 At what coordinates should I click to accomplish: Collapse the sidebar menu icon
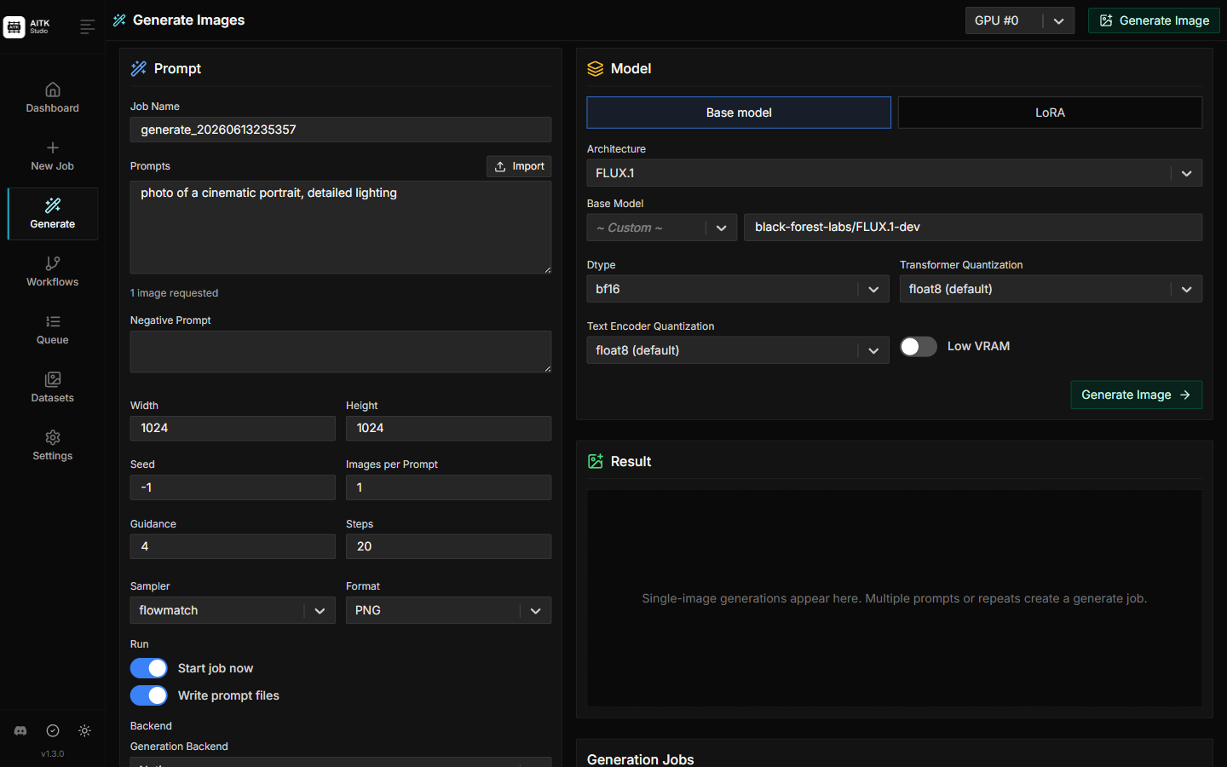click(87, 27)
